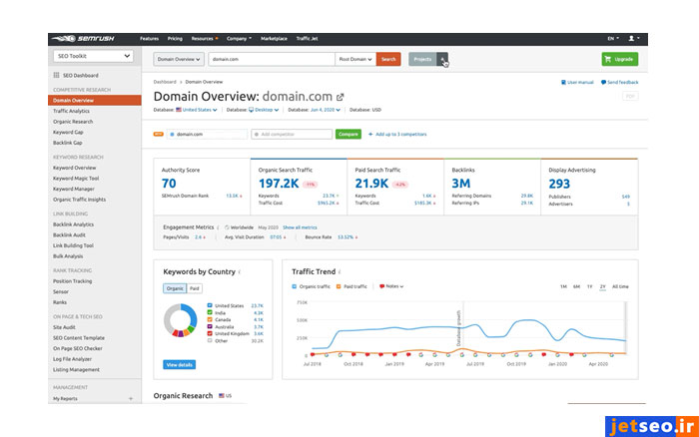The height and width of the screenshot is (437, 699).
Task: Select the Organic keywords tab
Action: 175,288
